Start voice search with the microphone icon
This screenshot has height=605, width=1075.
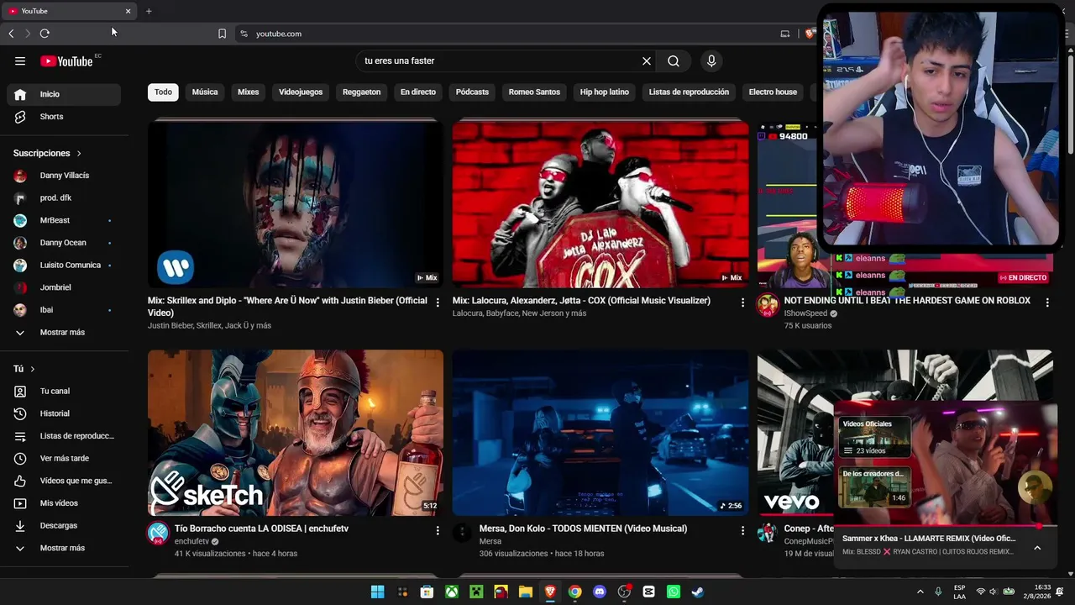(711, 60)
